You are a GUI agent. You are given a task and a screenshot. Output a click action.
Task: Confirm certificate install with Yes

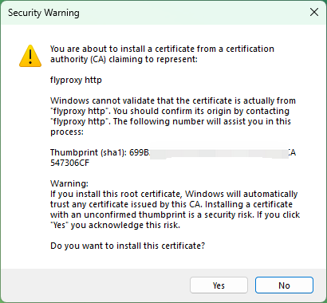tap(219, 285)
